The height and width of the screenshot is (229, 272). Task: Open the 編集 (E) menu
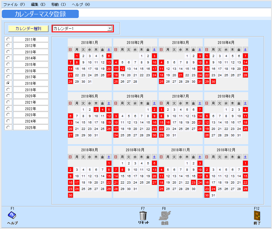(38, 5)
